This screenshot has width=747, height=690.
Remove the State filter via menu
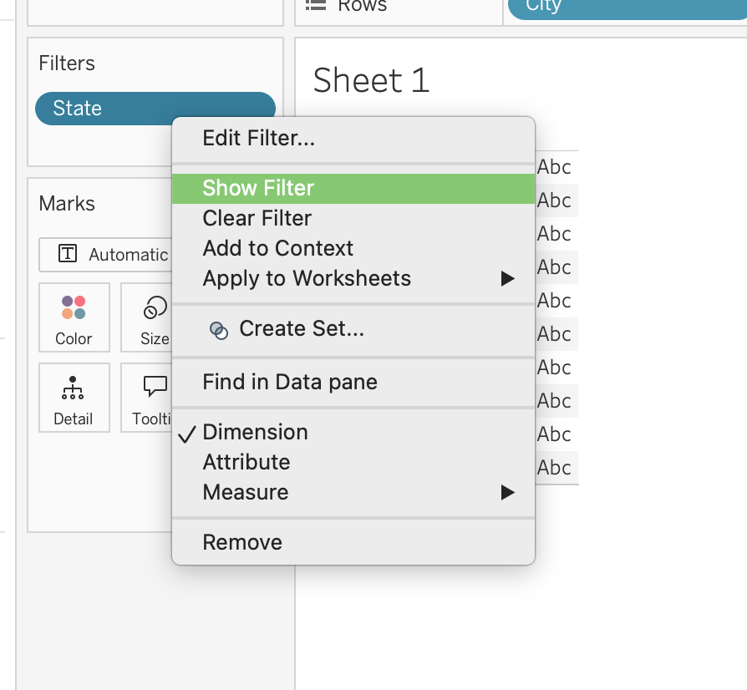(x=241, y=542)
